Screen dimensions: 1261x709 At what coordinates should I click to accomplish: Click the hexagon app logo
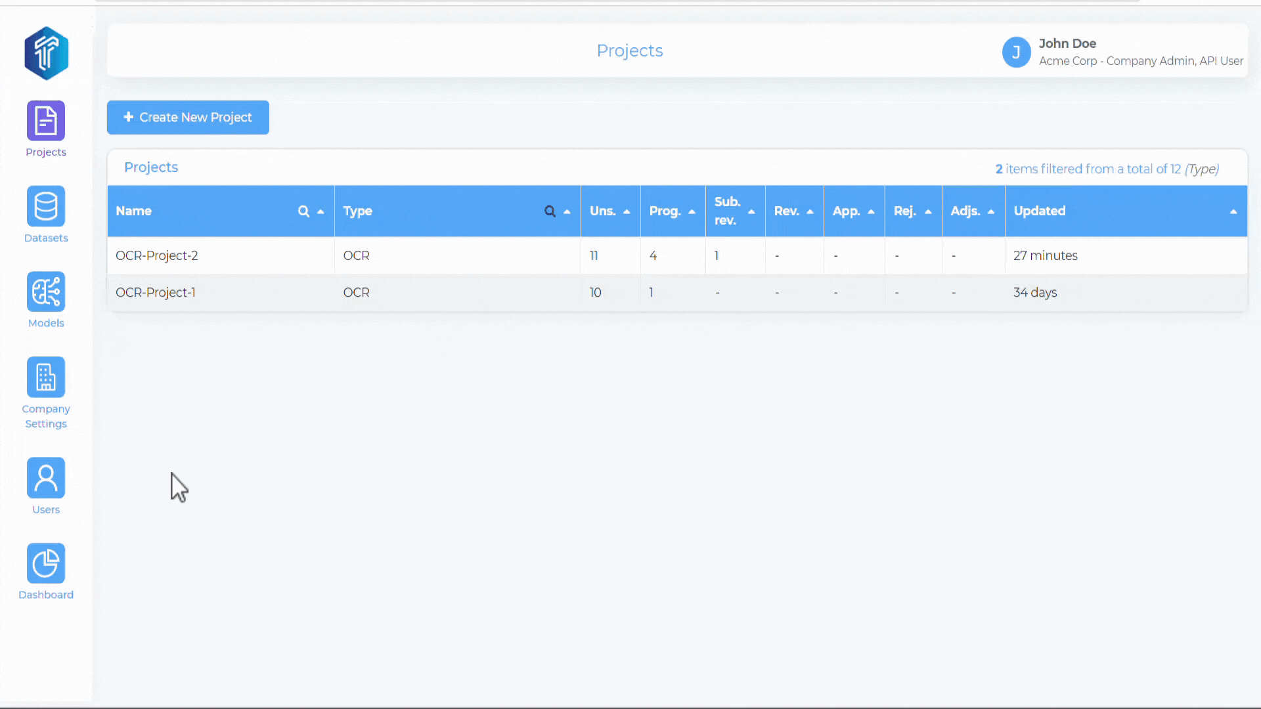click(46, 53)
